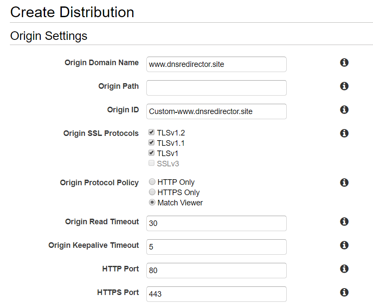373x304 pixels.
Task: Click the info icon for Origin Domain Name
Action: 344,63
